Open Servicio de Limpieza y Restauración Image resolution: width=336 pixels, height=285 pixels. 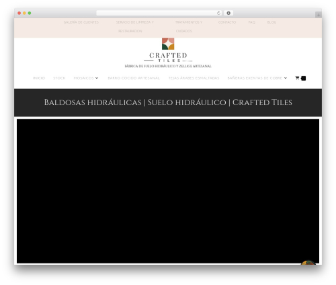tap(135, 26)
